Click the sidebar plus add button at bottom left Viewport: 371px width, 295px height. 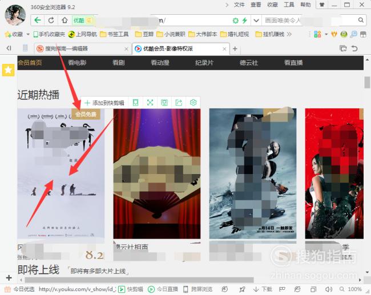pyautogui.click(x=9, y=278)
